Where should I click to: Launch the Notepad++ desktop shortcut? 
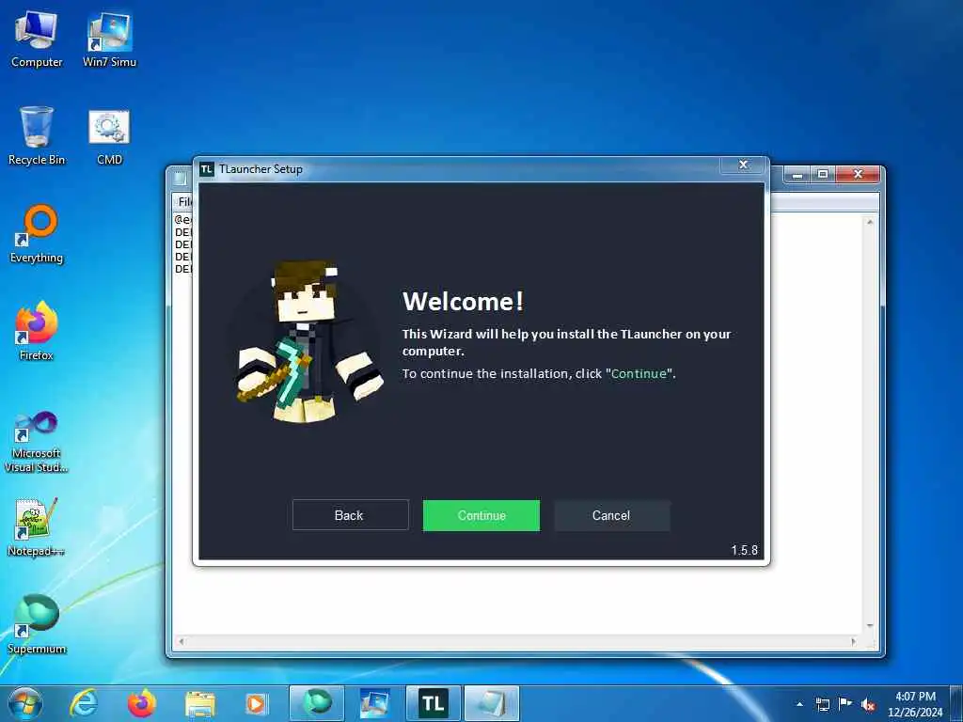tap(37, 526)
